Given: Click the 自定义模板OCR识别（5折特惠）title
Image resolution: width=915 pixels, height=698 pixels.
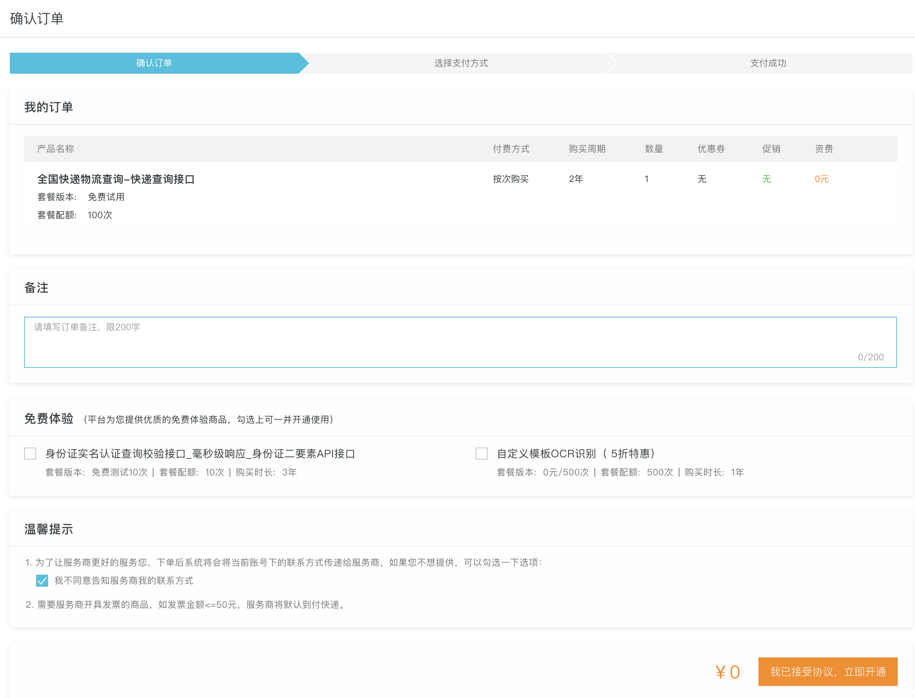Looking at the screenshot, I should [x=576, y=453].
